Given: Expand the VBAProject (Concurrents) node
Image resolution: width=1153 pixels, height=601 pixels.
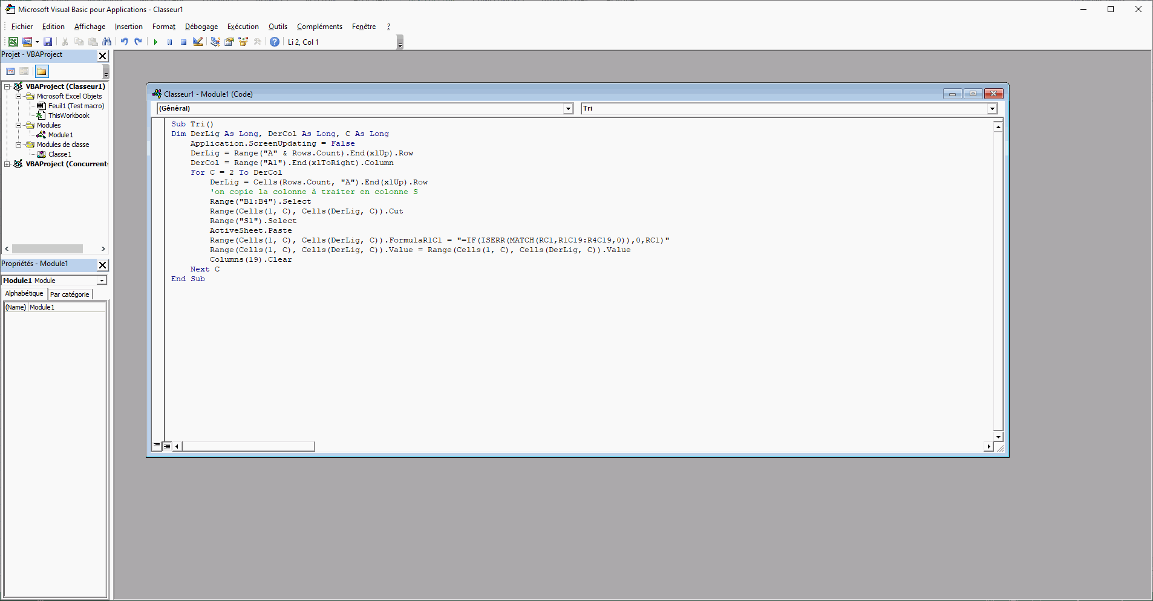Looking at the screenshot, I should (7, 164).
